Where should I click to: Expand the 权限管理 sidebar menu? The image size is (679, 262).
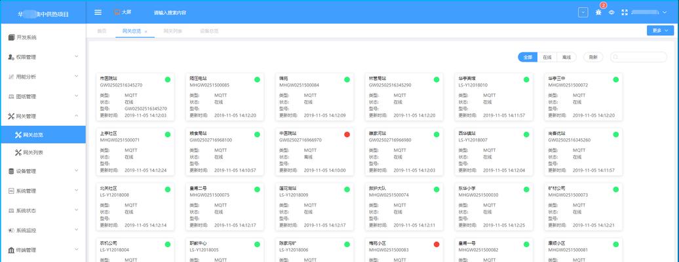(x=43, y=57)
